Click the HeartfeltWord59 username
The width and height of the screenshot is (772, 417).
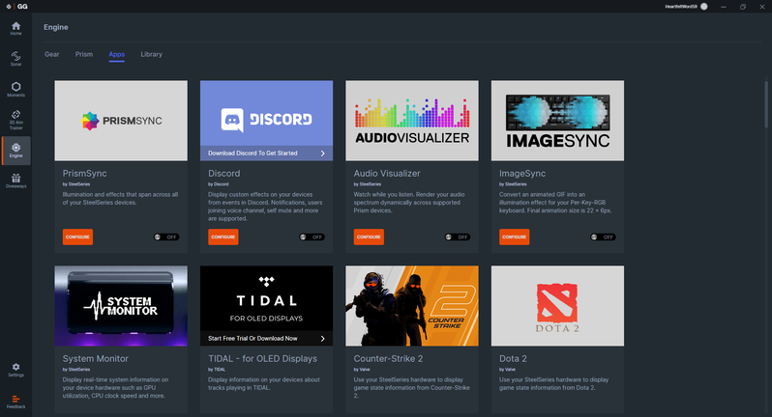tap(681, 7)
